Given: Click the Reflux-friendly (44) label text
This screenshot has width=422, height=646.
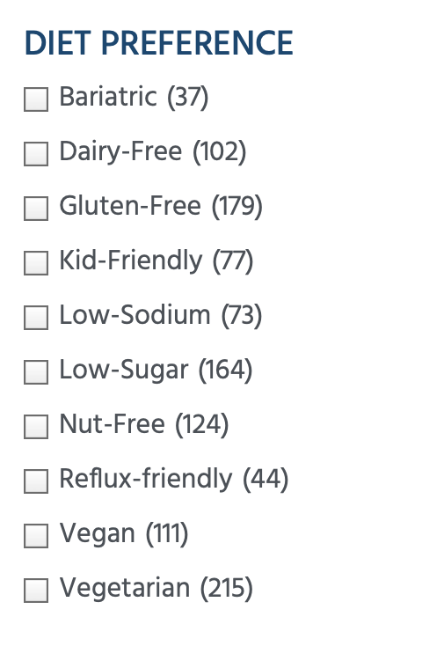Looking at the screenshot, I should click(x=174, y=479).
